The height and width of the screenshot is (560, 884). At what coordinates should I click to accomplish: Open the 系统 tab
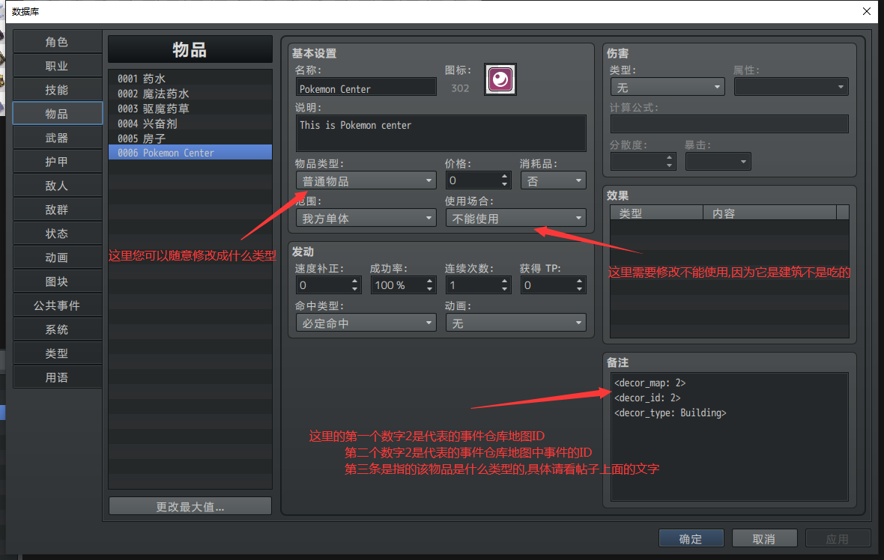point(57,329)
